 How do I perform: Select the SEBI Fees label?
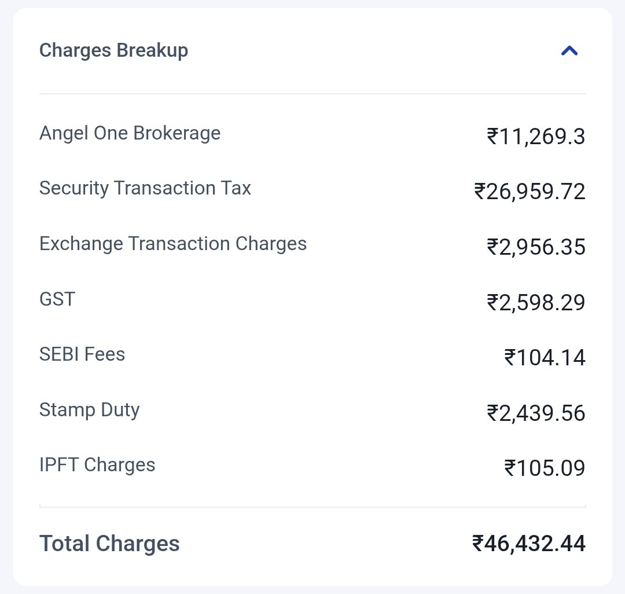(x=82, y=354)
